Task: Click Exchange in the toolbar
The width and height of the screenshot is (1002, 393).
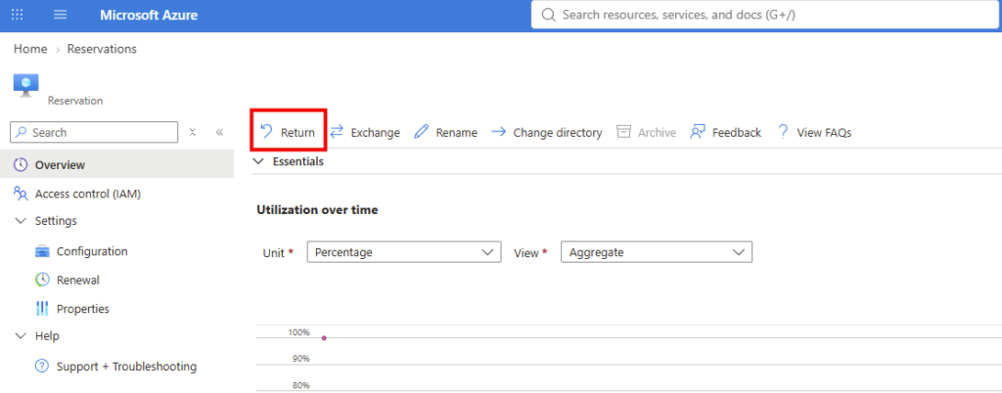Action: pyautogui.click(x=365, y=133)
